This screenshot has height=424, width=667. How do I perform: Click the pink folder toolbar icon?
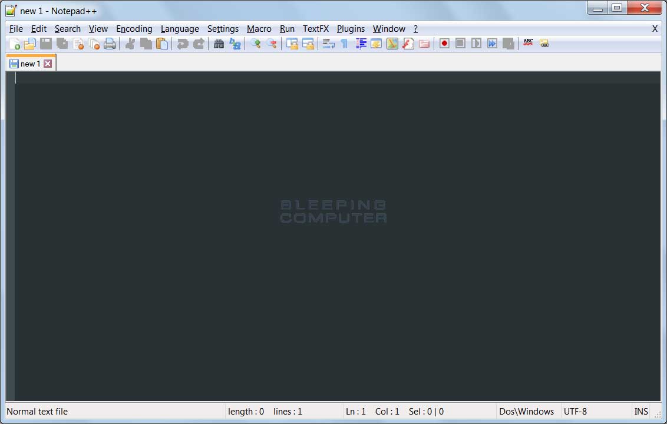click(424, 44)
